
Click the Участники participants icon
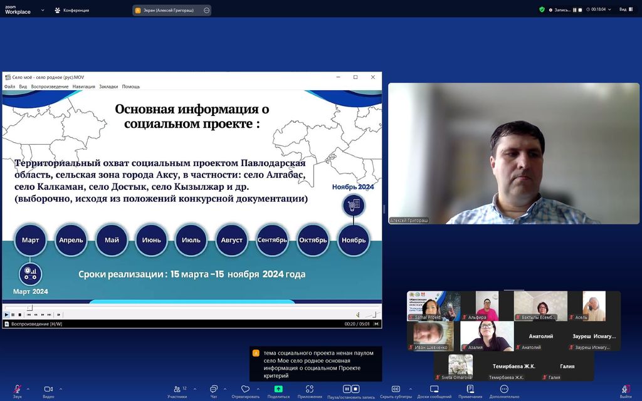(177, 390)
